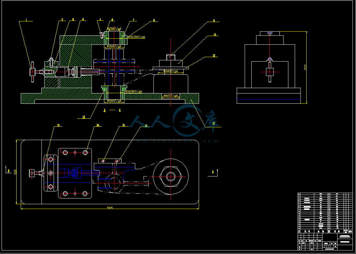The image size is (356, 254).
Task: Select part callout number 11
Action: (x=214, y=56)
